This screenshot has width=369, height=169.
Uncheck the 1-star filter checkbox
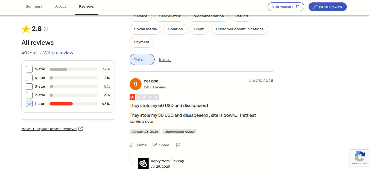coord(29,104)
